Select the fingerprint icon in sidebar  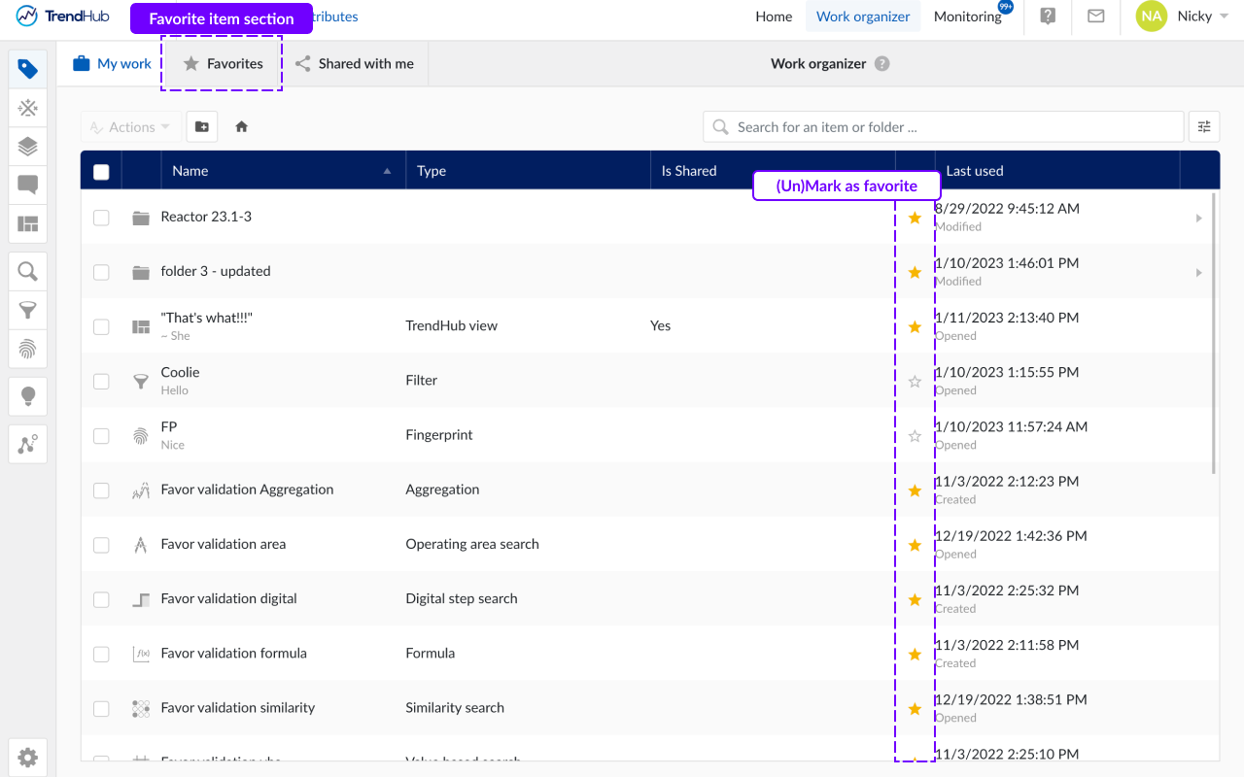point(28,349)
